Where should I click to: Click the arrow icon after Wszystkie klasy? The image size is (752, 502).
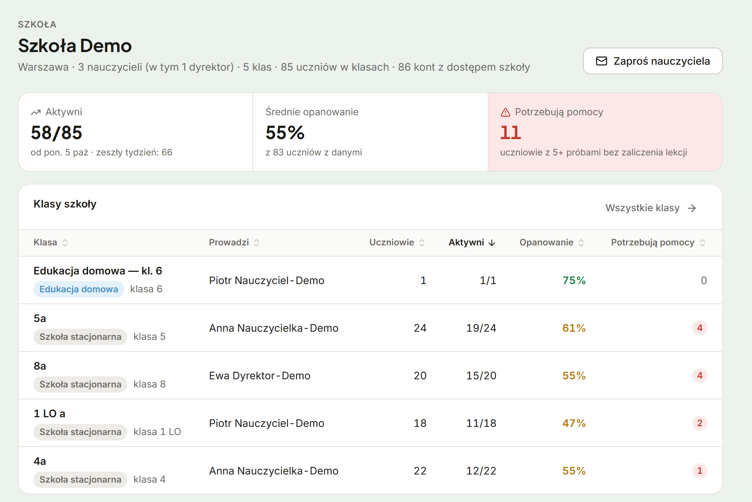tap(692, 208)
